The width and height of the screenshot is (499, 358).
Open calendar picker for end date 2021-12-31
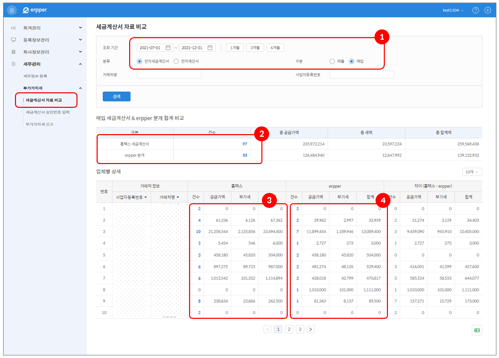[x=210, y=48]
